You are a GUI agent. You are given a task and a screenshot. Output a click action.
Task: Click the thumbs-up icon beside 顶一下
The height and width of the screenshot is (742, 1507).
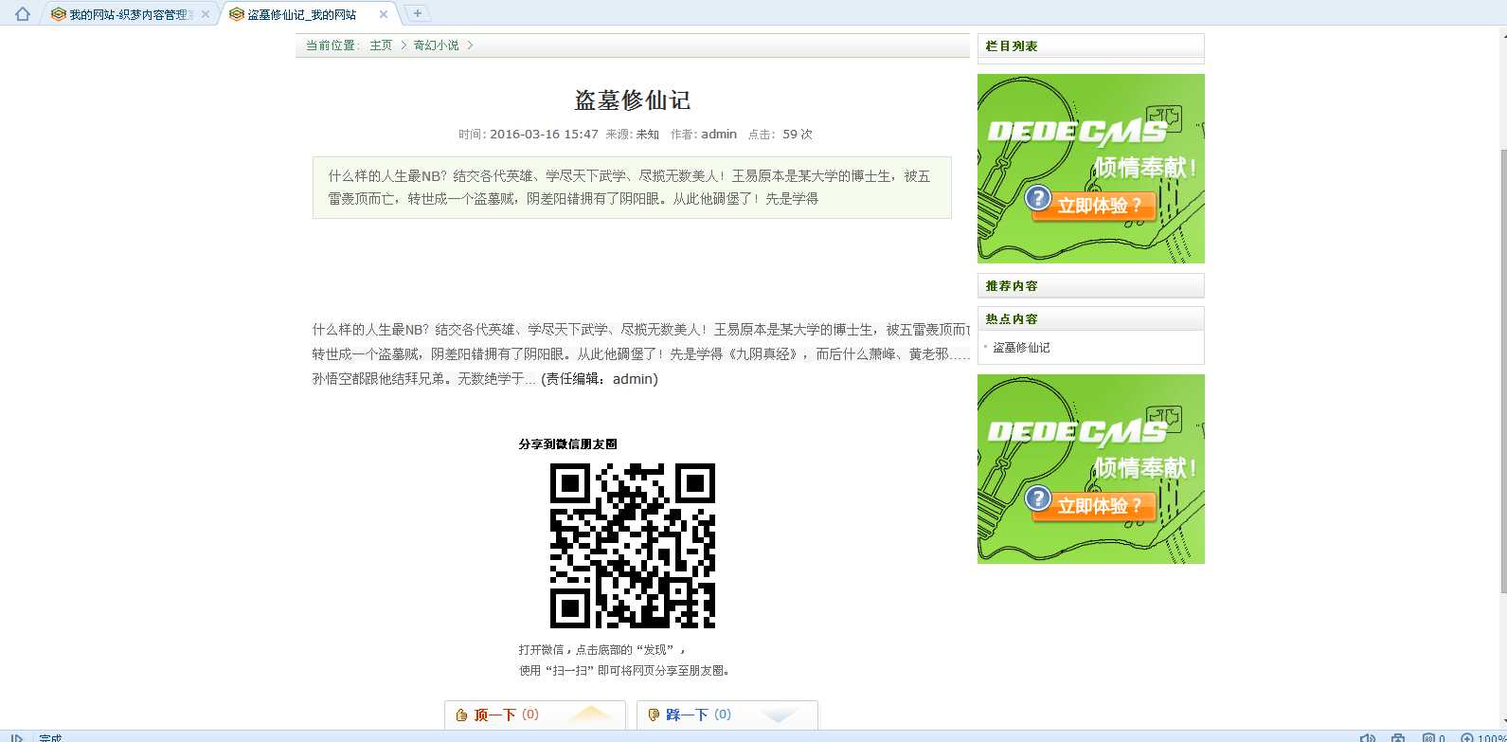(x=462, y=715)
